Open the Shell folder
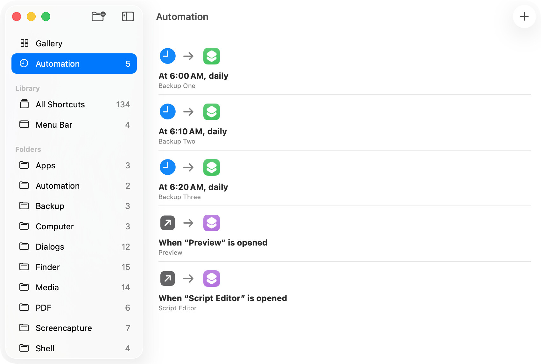 [x=74, y=348]
